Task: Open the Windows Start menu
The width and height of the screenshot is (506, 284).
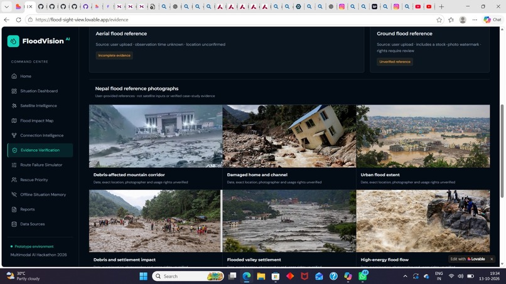Action: pos(143,276)
